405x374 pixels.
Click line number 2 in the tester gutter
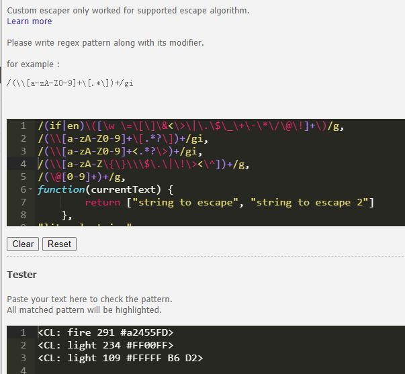tap(24, 345)
